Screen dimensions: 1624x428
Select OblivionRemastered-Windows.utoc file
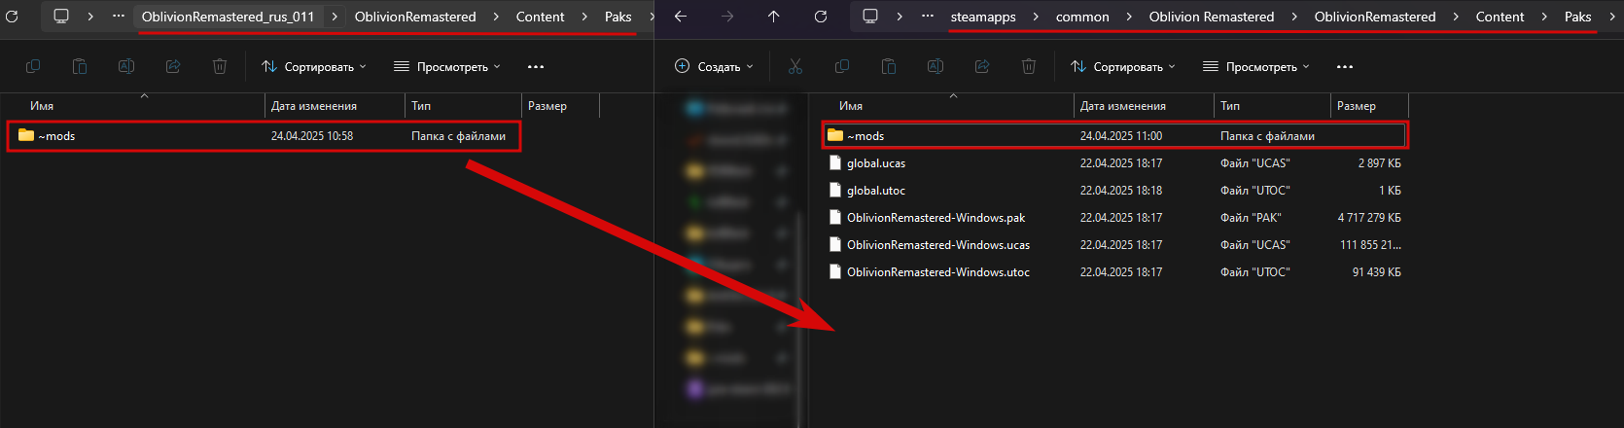[x=1114, y=272]
